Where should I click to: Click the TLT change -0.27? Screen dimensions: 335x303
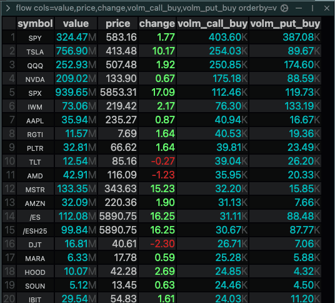coord(157,162)
